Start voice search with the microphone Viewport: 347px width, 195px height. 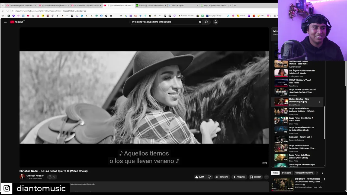[216, 22]
